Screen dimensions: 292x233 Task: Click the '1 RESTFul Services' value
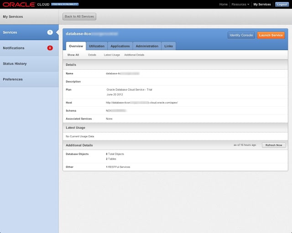(x=118, y=167)
